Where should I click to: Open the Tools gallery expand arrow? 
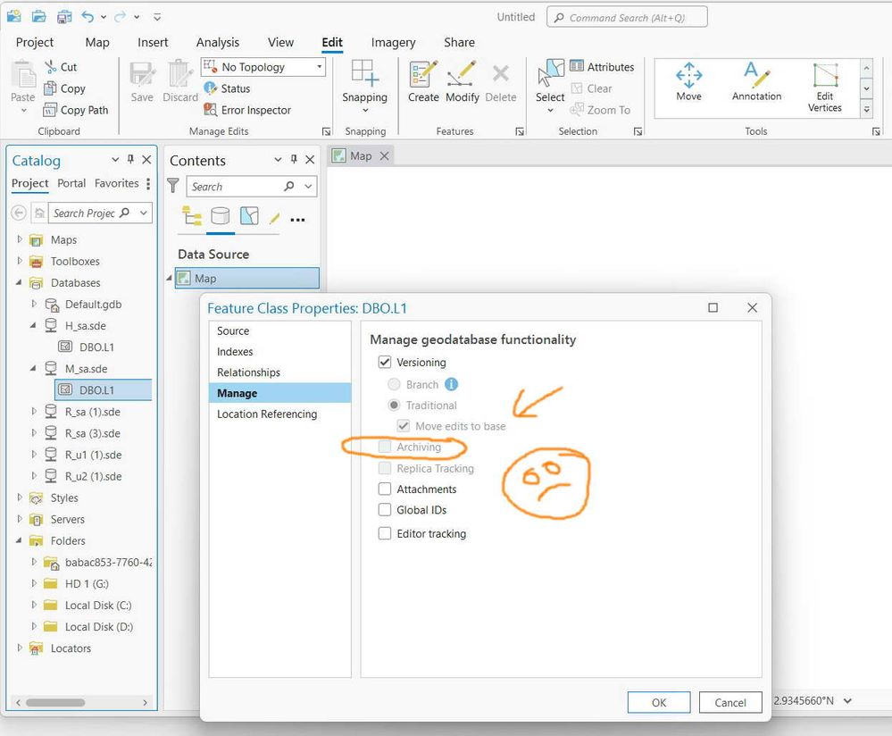tap(866, 109)
